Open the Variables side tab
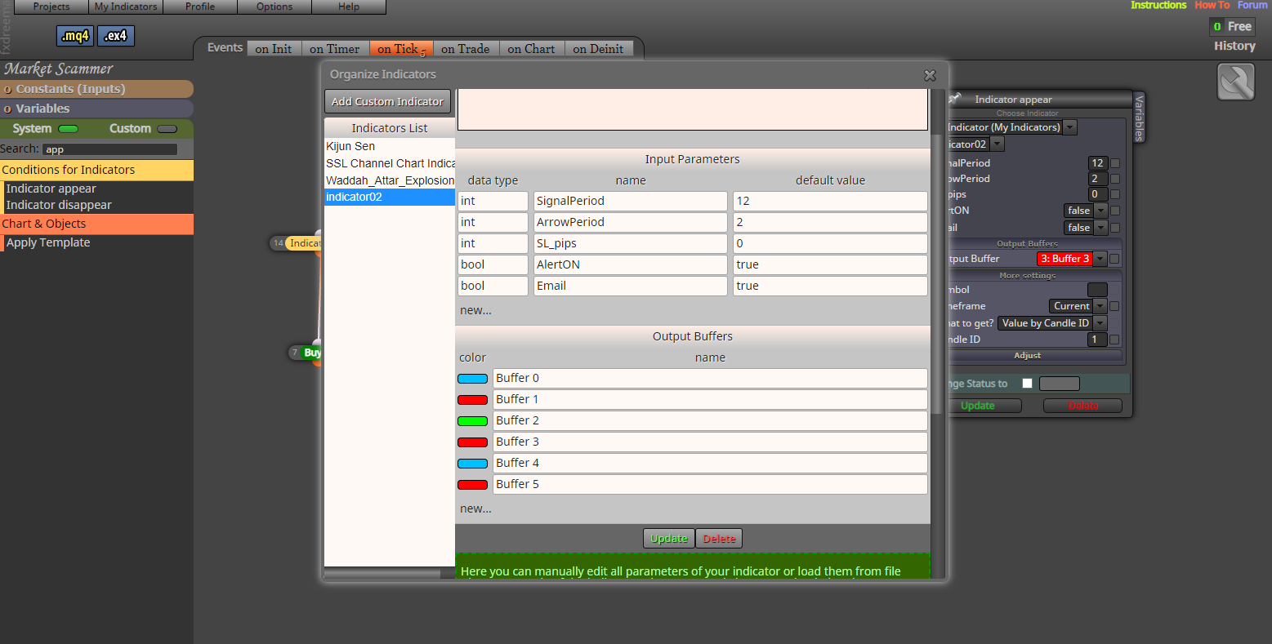The image size is (1272, 644). (x=1139, y=118)
